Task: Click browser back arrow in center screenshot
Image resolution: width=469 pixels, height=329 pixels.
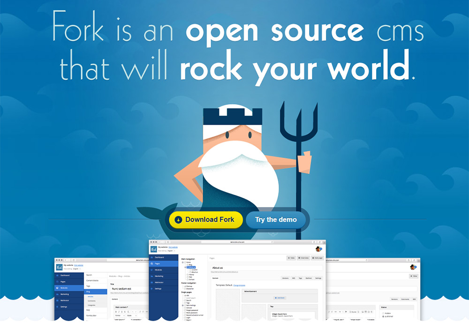Action: pyautogui.click(x=160, y=242)
